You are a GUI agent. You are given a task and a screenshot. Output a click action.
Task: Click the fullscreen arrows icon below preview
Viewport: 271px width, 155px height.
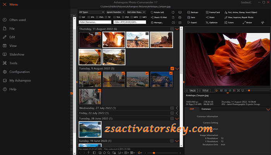[238, 90]
